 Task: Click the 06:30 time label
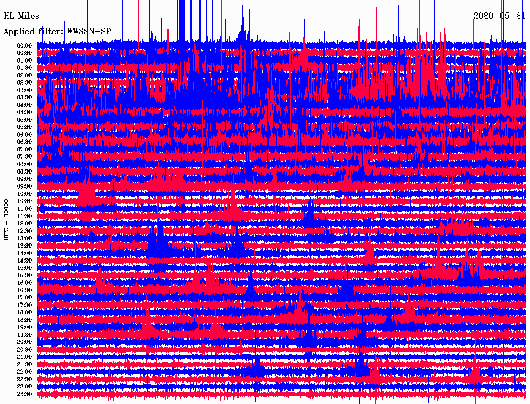24,142
